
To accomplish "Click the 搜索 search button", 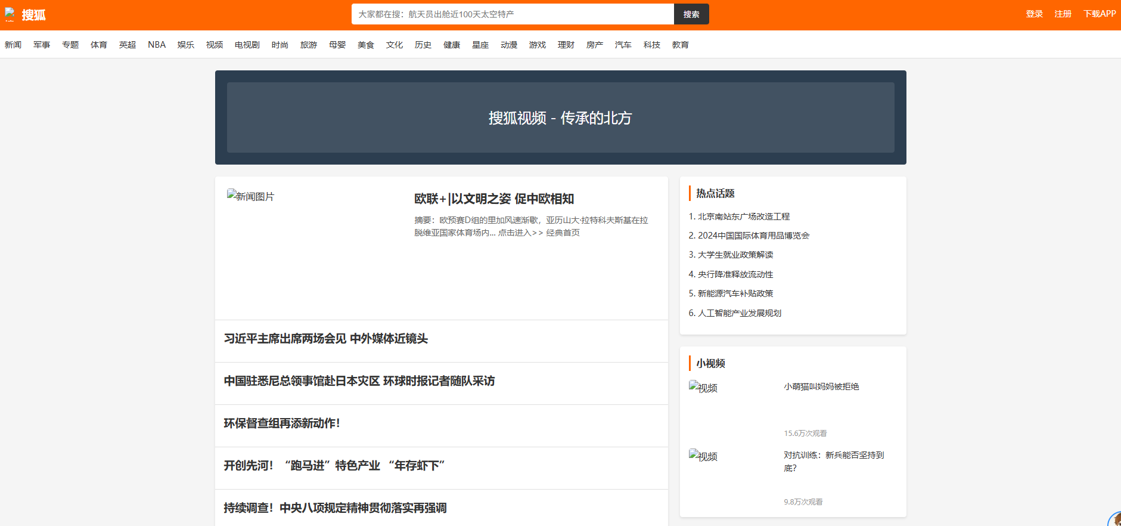I will (691, 14).
